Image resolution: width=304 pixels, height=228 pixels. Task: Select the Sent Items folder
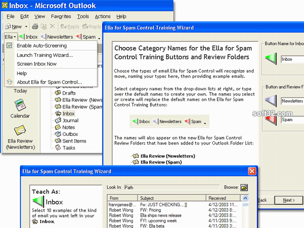tap(74, 141)
